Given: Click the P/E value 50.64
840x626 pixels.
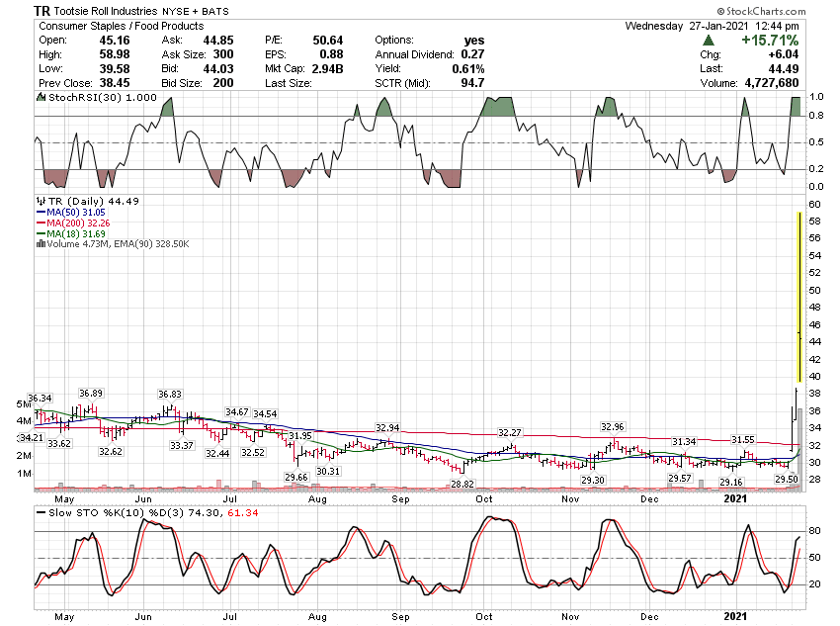Looking at the screenshot, I should pyautogui.click(x=328, y=41).
